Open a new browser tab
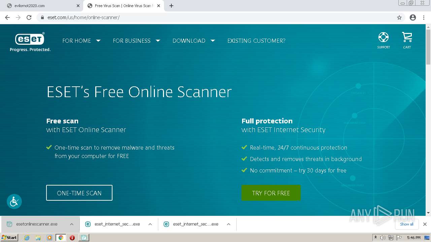The height and width of the screenshot is (242, 431). tap(171, 6)
